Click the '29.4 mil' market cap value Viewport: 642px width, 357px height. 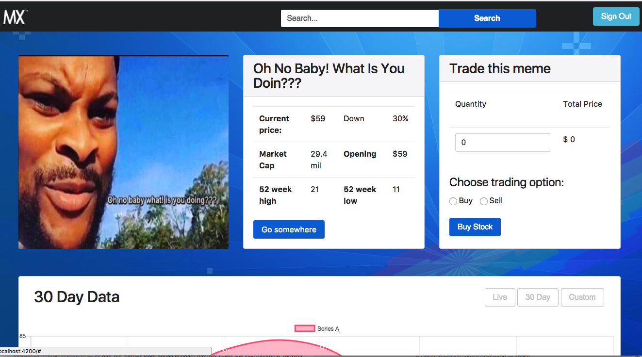click(319, 160)
